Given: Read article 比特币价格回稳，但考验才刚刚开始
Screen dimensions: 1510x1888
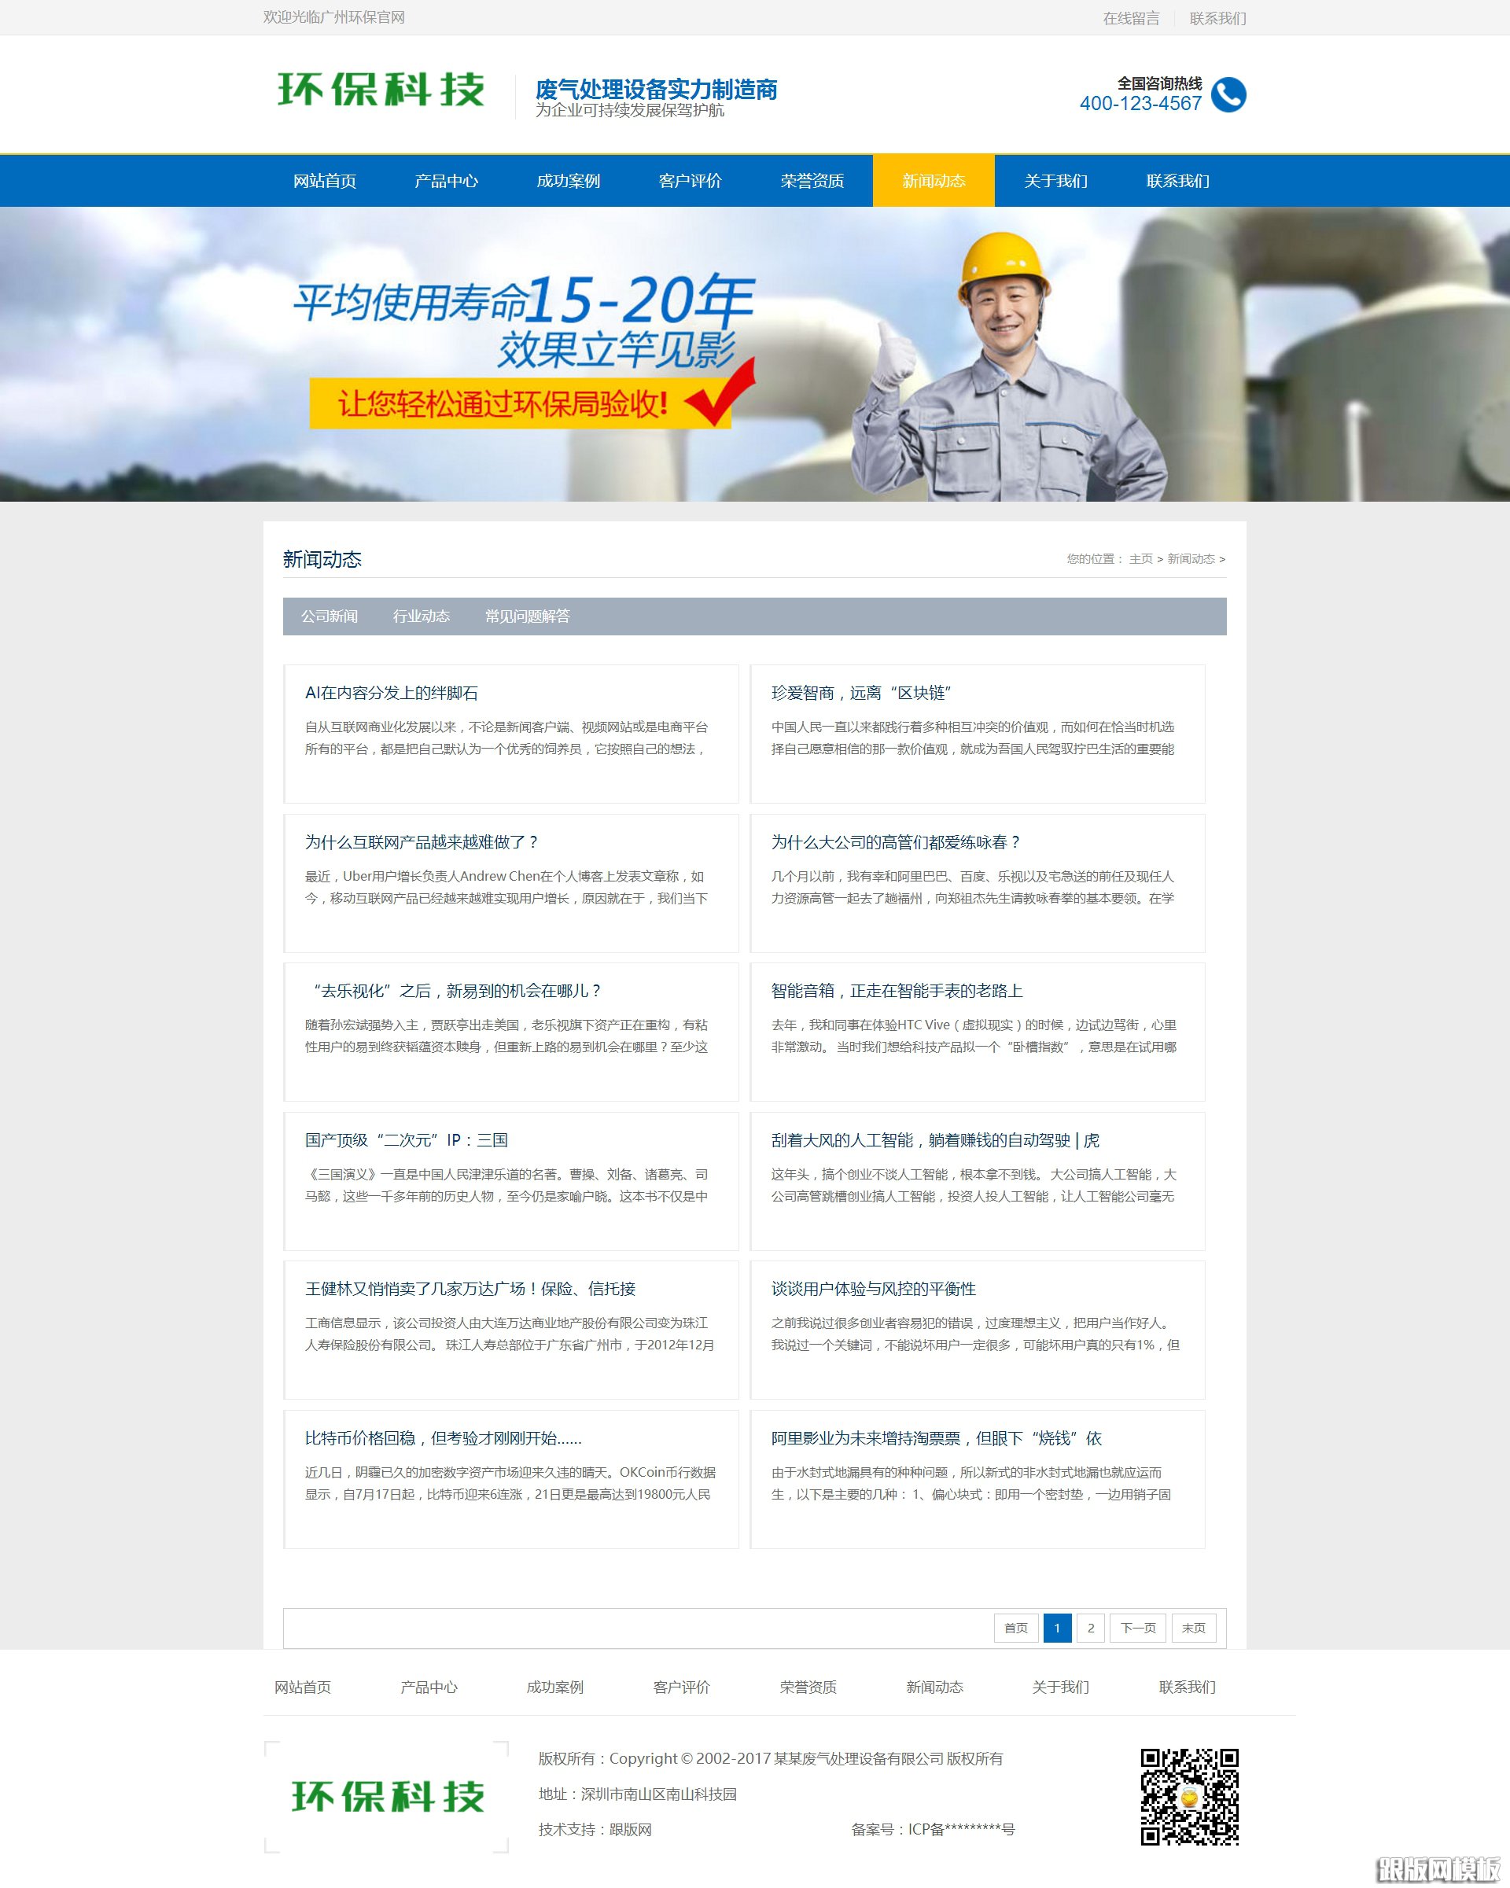Looking at the screenshot, I should pyautogui.click(x=444, y=1439).
